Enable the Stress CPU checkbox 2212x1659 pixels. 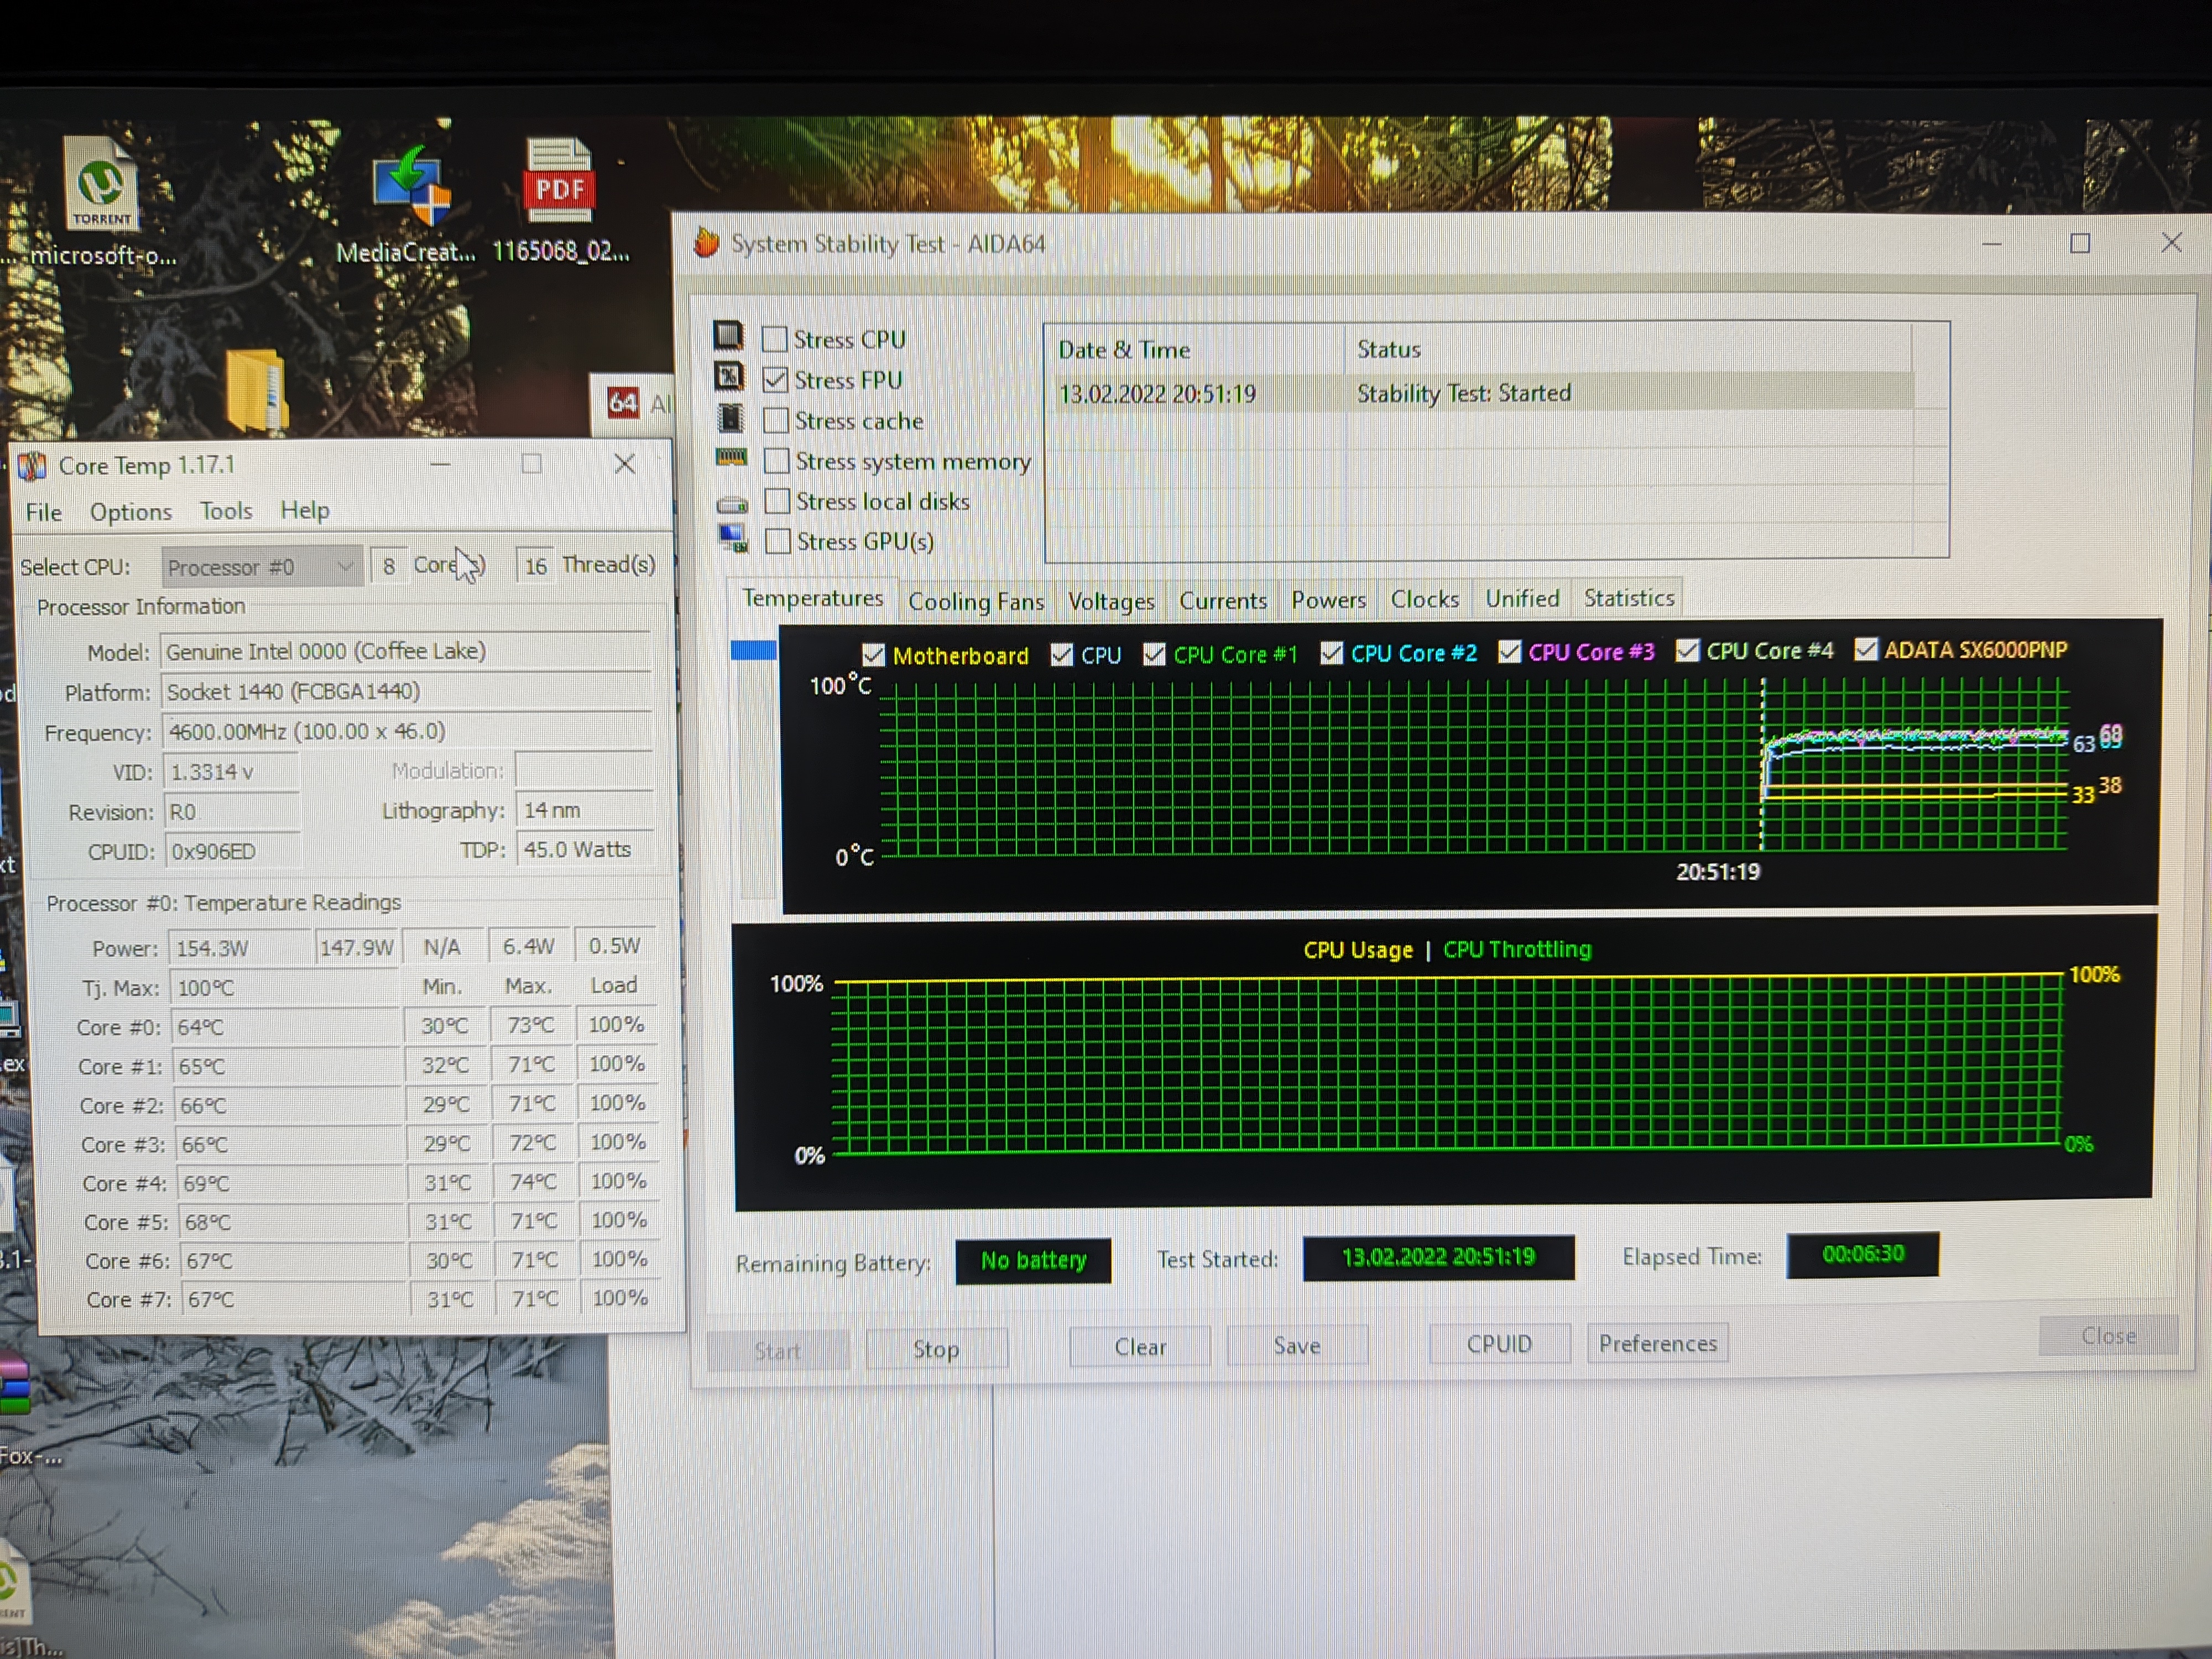point(775,339)
